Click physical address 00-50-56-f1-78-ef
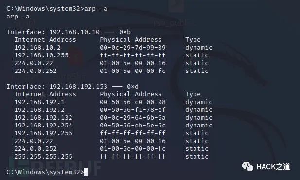The height and width of the screenshot is (180, 300). [133, 110]
